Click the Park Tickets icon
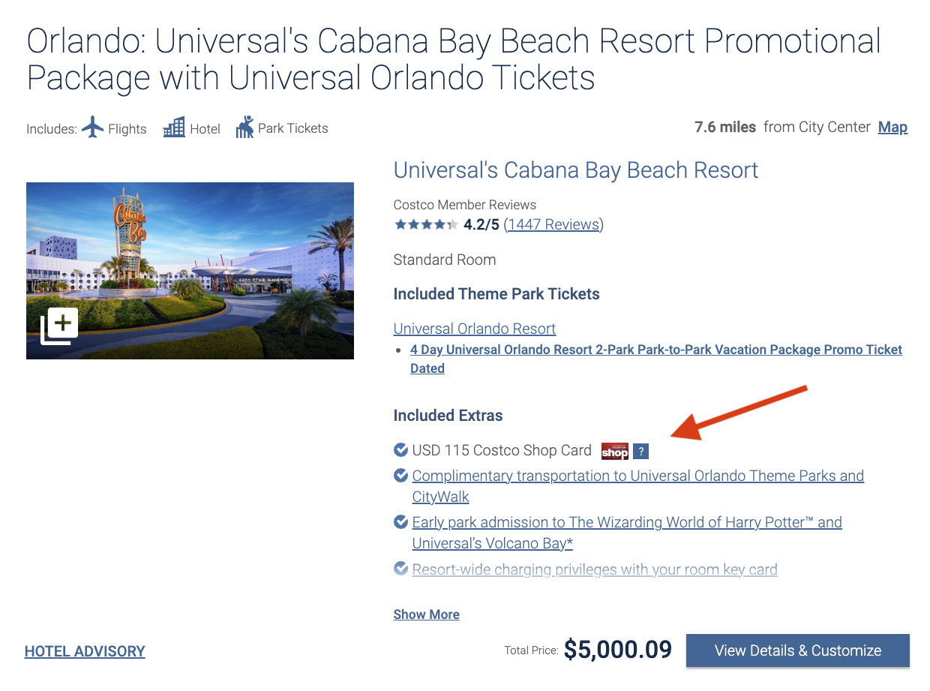This screenshot has height=691, width=930. [x=245, y=127]
